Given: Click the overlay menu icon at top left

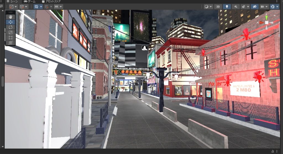Looking at the screenshot, I should [1, 6].
